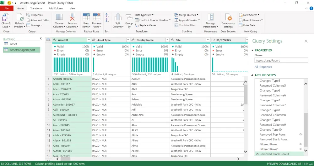Select the AssetsUsageReport query
314x166 pixels.
(x=21, y=50)
